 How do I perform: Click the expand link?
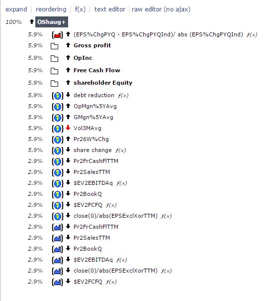pos(16,9)
